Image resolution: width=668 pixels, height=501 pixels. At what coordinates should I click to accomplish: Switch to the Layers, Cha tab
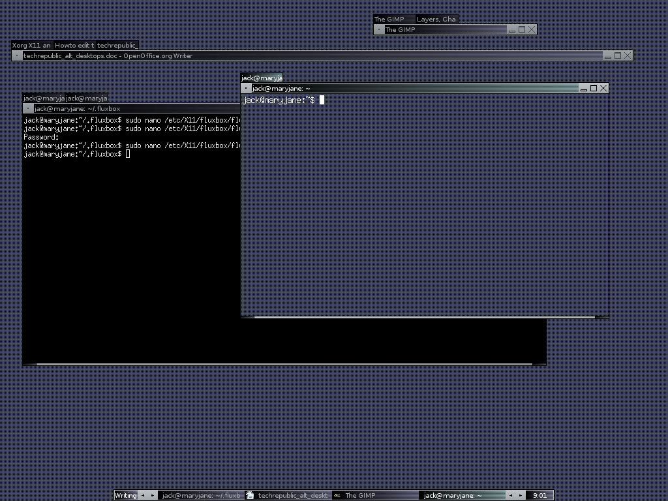(436, 19)
